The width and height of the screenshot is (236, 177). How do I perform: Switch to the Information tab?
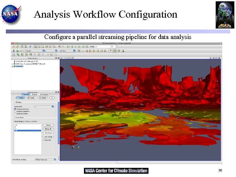tap(44, 94)
